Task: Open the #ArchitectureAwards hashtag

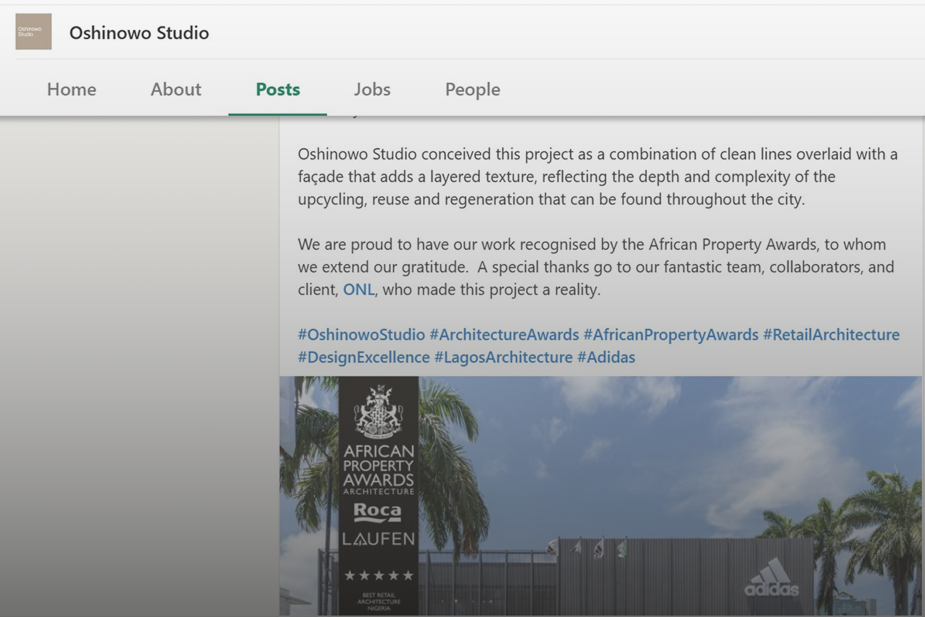Action: coord(504,334)
